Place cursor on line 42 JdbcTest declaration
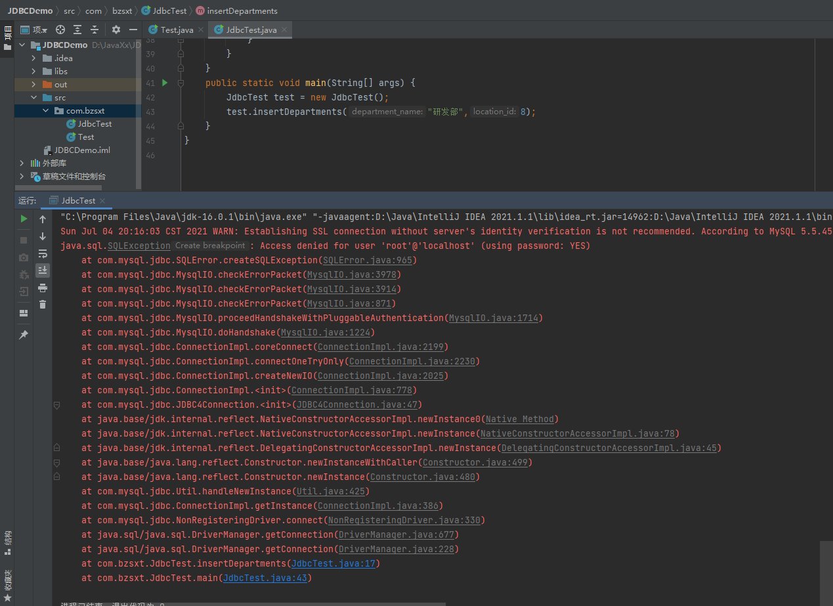Viewport: 833px width, 606px height. click(x=308, y=97)
